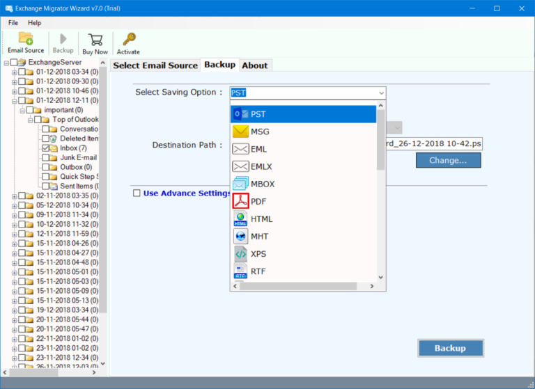
Task: Click the folder tree scroll-up arrow
Action: click(102, 63)
